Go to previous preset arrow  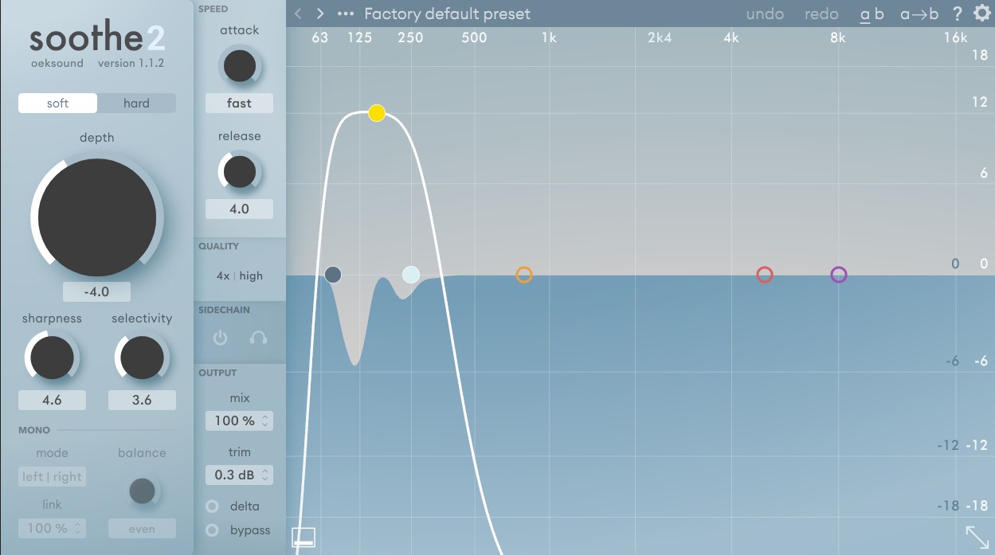(298, 14)
